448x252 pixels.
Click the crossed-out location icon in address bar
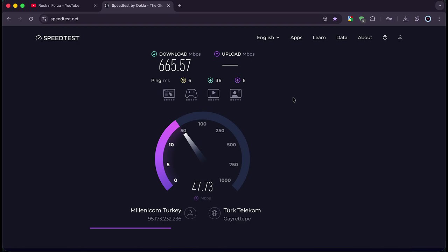[325, 19]
